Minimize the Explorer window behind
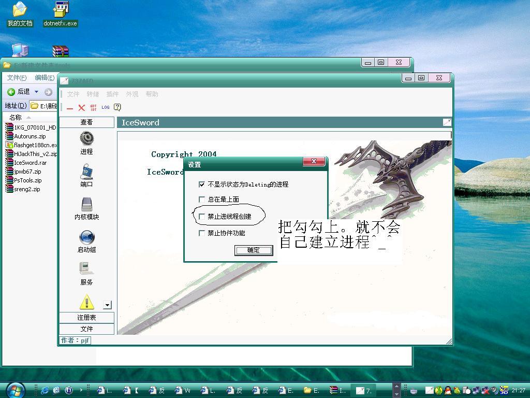The height and width of the screenshot is (398, 530). pyautogui.click(x=368, y=63)
